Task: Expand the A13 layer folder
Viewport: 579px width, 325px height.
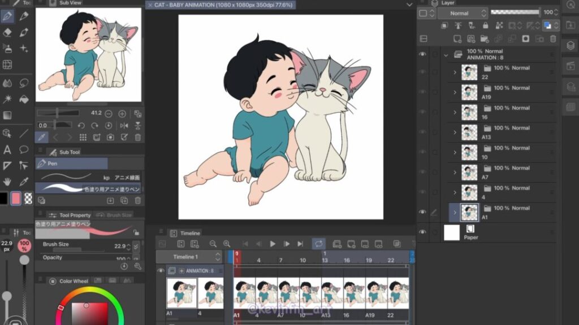Action: [x=455, y=132]
